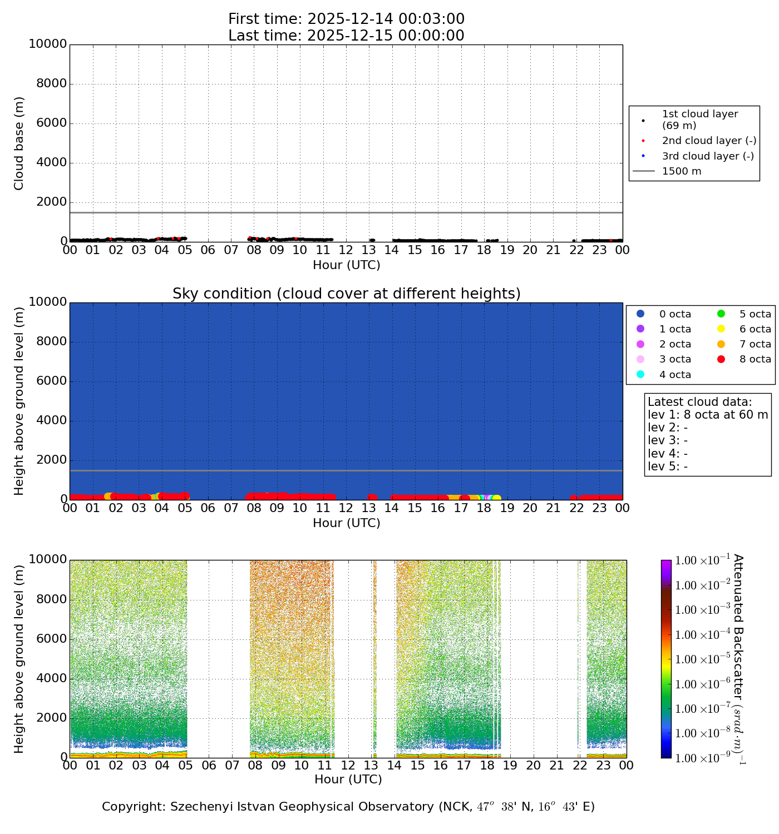Click the 8 octa red legend marker
The height and width of the screenshot is (834, 779).
(x=721, y=359)
